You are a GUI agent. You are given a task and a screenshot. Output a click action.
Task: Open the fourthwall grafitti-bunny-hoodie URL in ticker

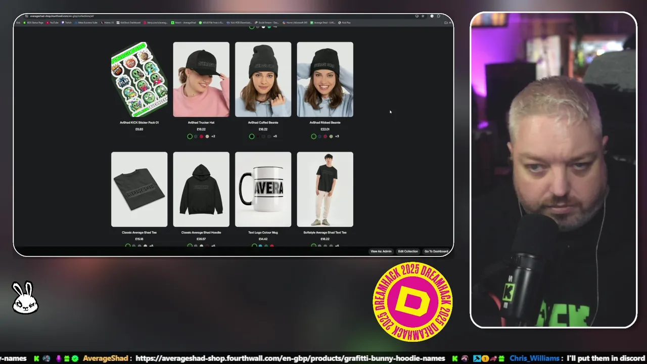[x=291, y=358]
